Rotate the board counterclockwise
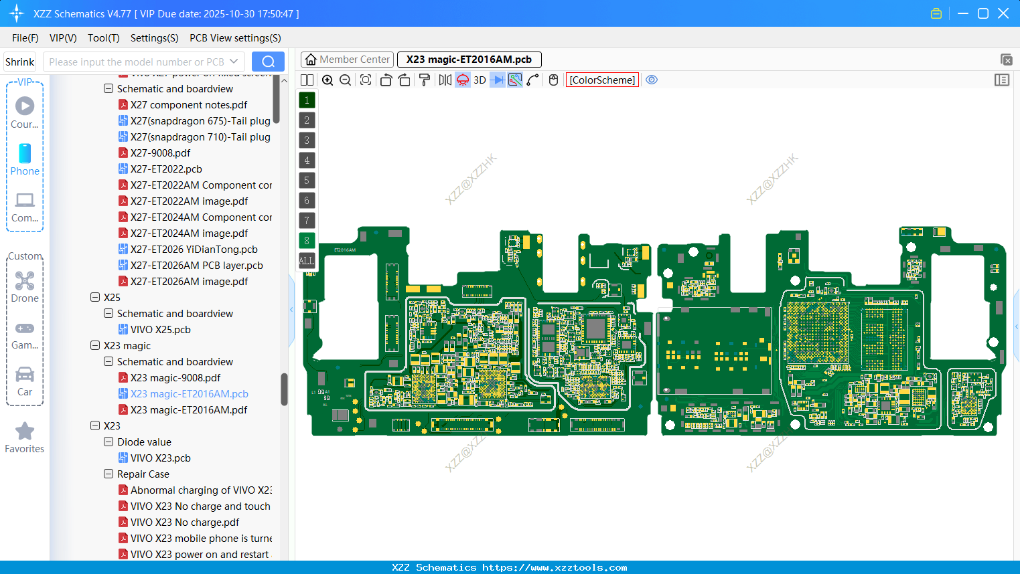Viewport: 1020px width, 574px height. coord(386,80)
